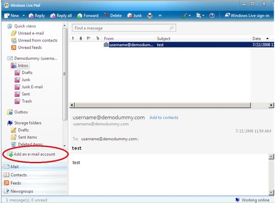The height and width of the screenshot is (203, 275).
Task: Click Windows Live sign-in
Action: coord(247,16)
